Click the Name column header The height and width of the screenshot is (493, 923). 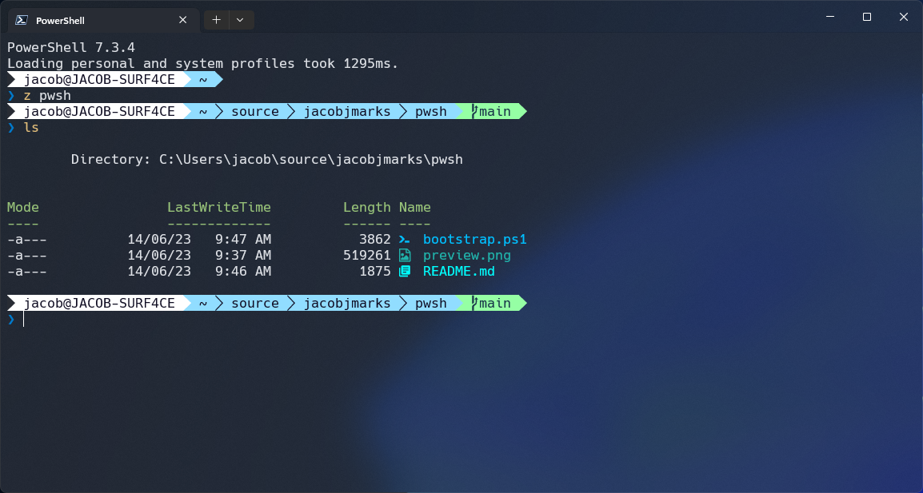tap(415, 207)
